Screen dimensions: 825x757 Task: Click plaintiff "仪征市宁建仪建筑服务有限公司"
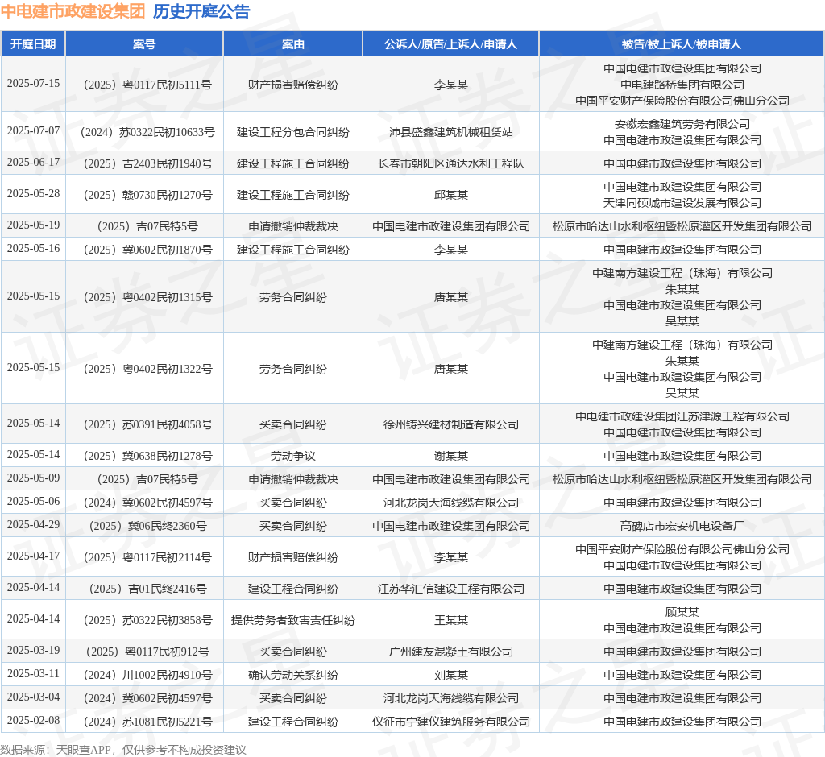pyautogui.click(x=451, y=722)
